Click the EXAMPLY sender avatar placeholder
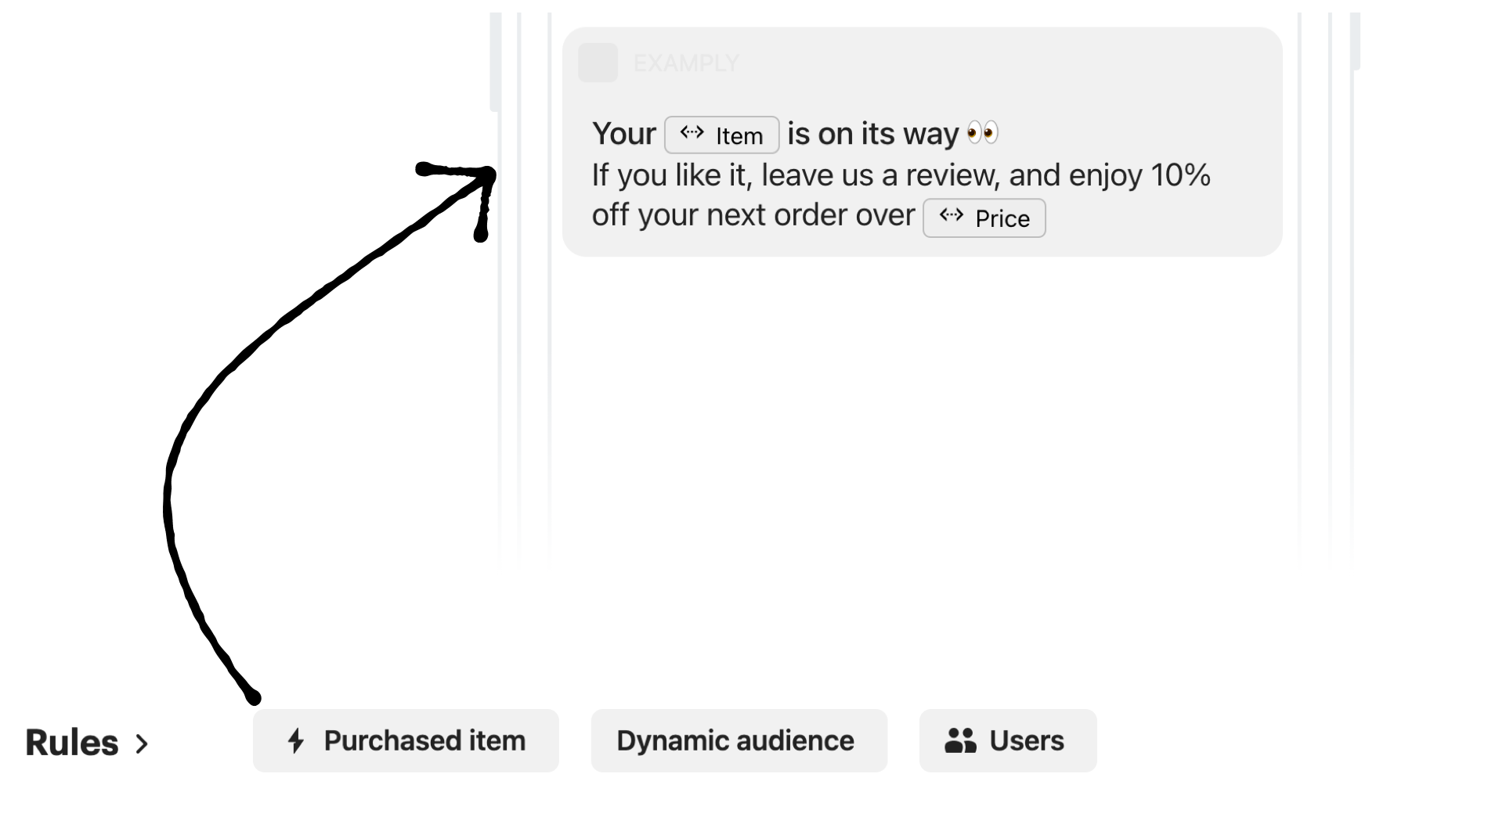The width and height of the screenshot is (1488, 817). pyautogui.click(x=598, y=63)
